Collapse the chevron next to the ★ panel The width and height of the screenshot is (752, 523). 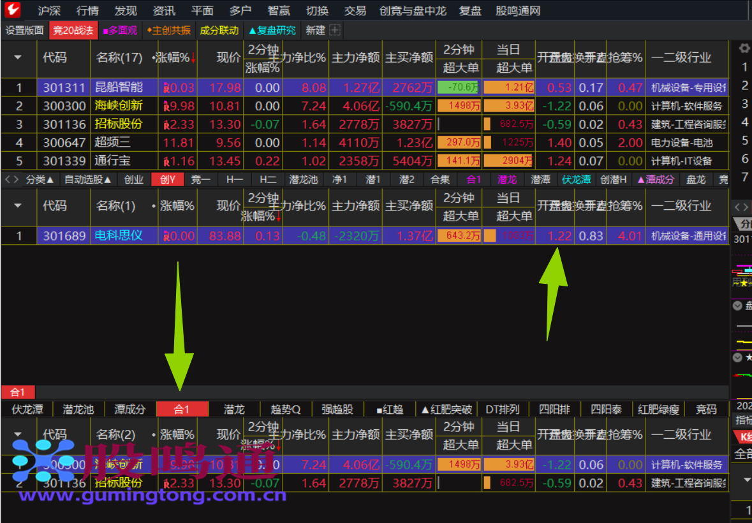pyautogui.click(x=737, y=358)
